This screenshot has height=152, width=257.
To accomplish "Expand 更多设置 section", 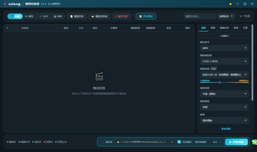I will click(x=225, y=129).
